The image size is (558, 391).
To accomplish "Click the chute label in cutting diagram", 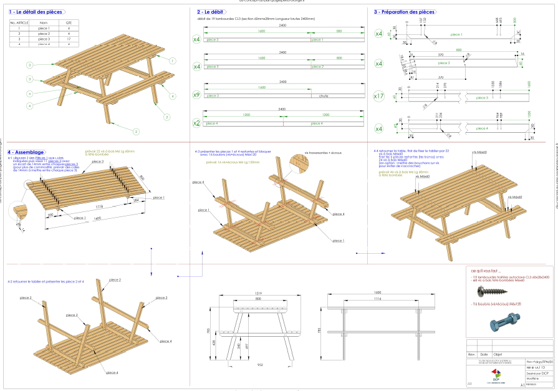I will pos(323,96).
